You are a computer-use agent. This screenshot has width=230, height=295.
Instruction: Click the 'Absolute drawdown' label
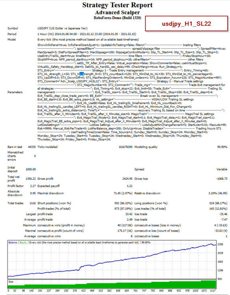point(15,193)
